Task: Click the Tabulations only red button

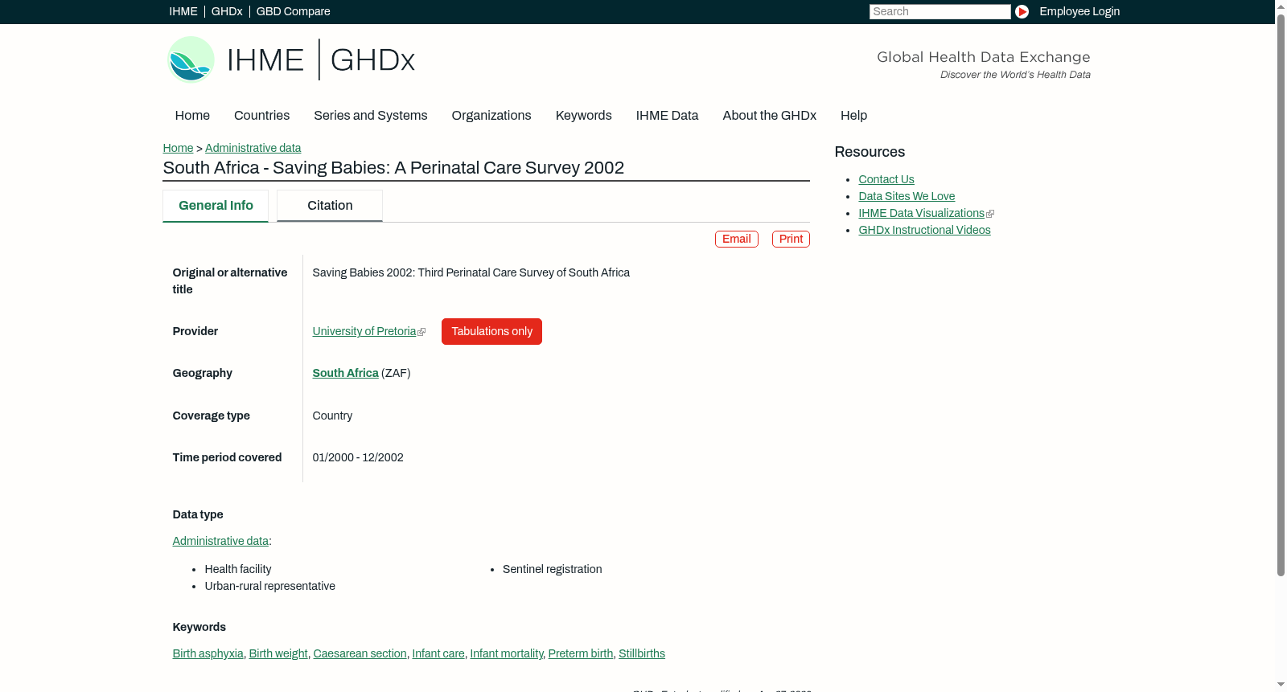Action: [x=491, y=331]
